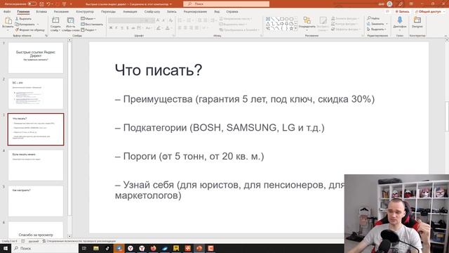This screenshot has width=449, height=253.
Task: Select the star shape in shapes gallery
Action: coord(291,28)
